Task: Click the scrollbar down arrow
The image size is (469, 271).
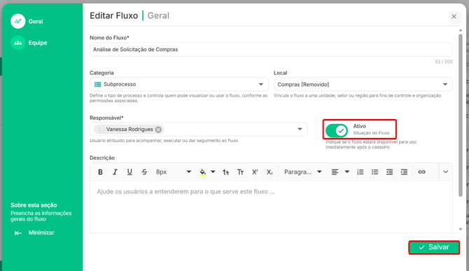Action: [x=461, y=230]
